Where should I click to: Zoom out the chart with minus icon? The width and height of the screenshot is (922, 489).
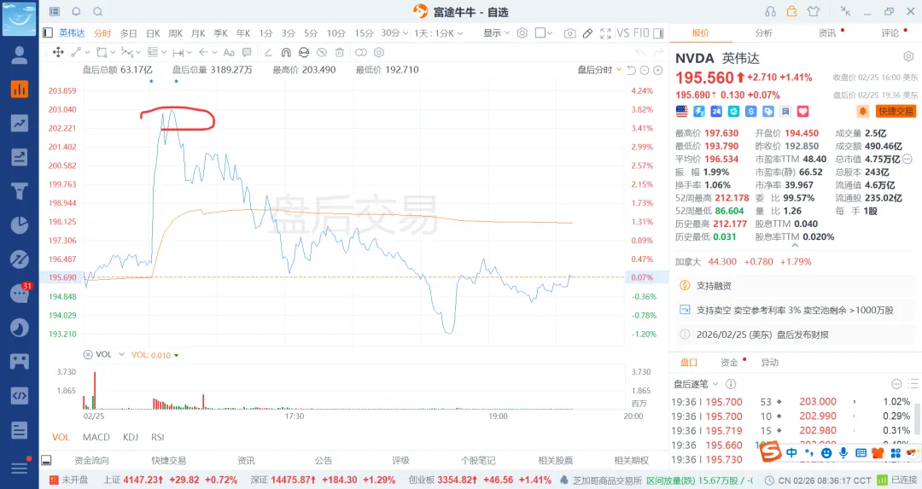coord(645,70)
